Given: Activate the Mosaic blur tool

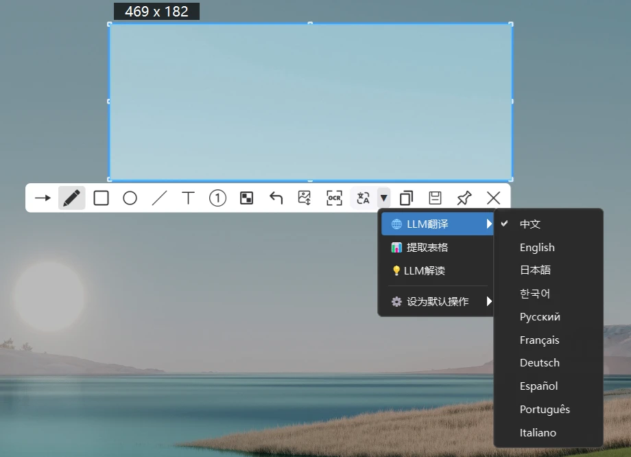Looking at the screenshot, I should click(x=246, y=198).
